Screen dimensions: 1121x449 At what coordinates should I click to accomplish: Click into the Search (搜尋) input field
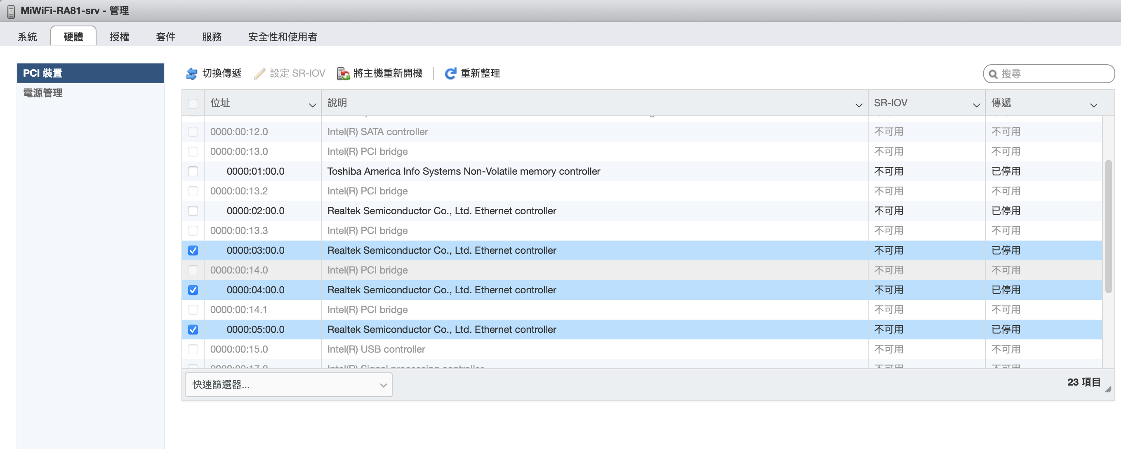[1053, 74]
